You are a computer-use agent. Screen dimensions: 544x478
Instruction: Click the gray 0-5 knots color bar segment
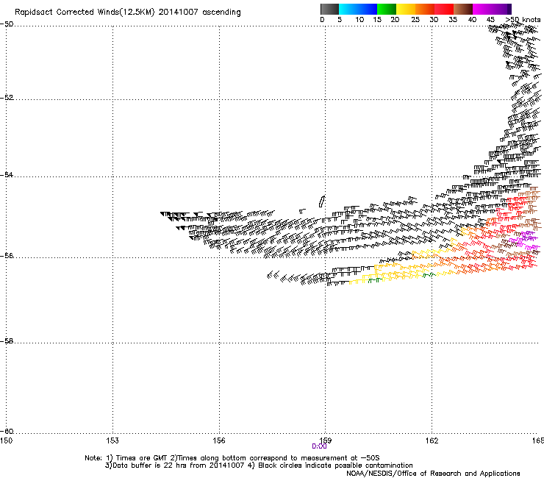[329, 9]
